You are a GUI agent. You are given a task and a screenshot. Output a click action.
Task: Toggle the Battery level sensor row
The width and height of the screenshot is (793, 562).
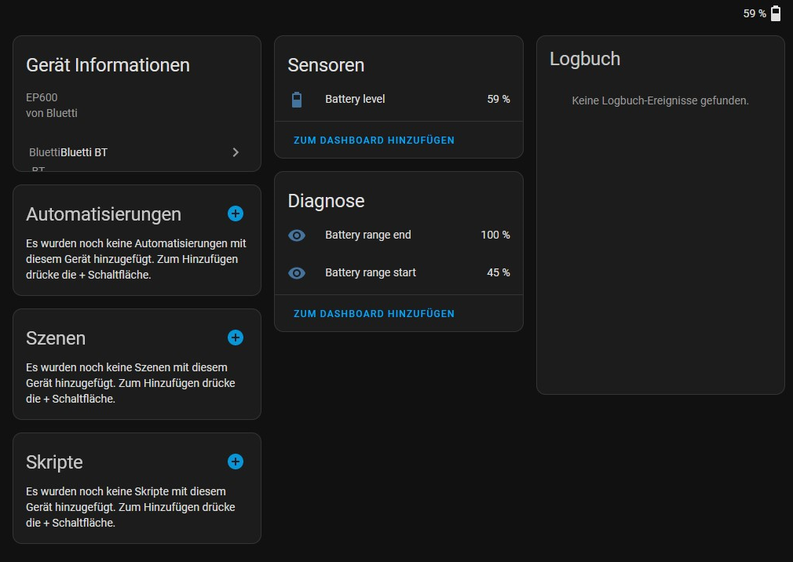[353, 99]
